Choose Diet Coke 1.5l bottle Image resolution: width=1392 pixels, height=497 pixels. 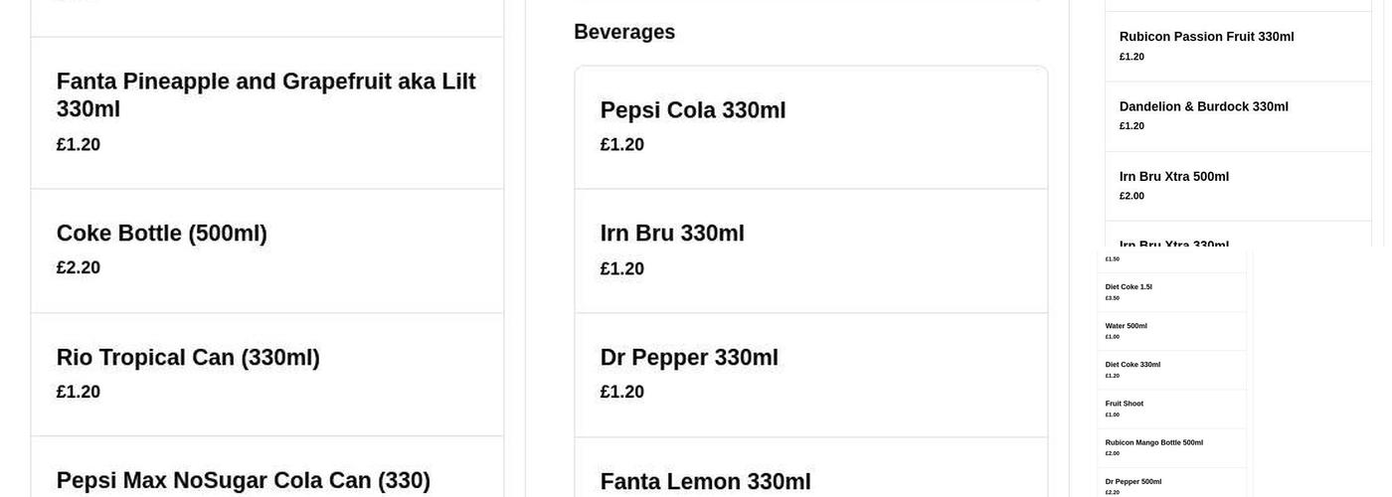coord(1129,287)
